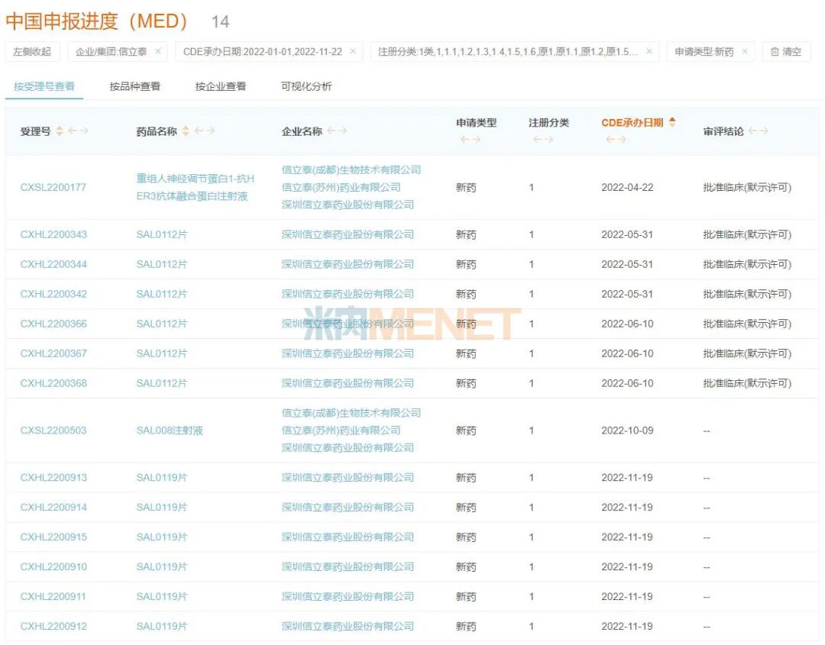Remove the 申请类型:新药 filter tag

(746, 52)
